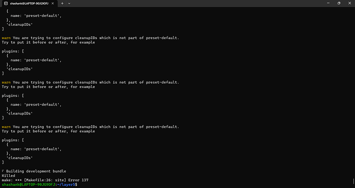Image resolution: width=355 pixels, height=188 pixels.
Task: Click the green shashank@LAPTOP-90JG9OFJ prompt text
Action: (x=28, y=184)
